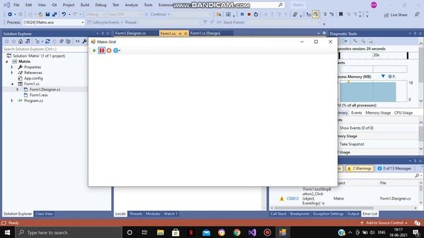This screenshot has height=238, width=424.
Task: Pause debugging with the Break All icon
Action: pos(242,15)
